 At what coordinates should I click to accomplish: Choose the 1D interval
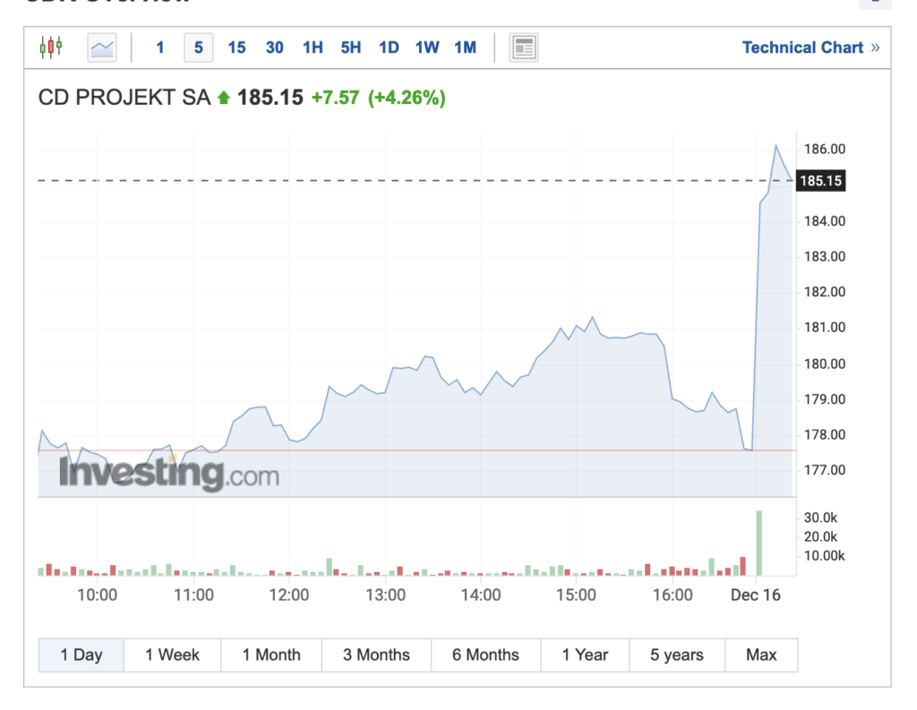tap(389, 47)
